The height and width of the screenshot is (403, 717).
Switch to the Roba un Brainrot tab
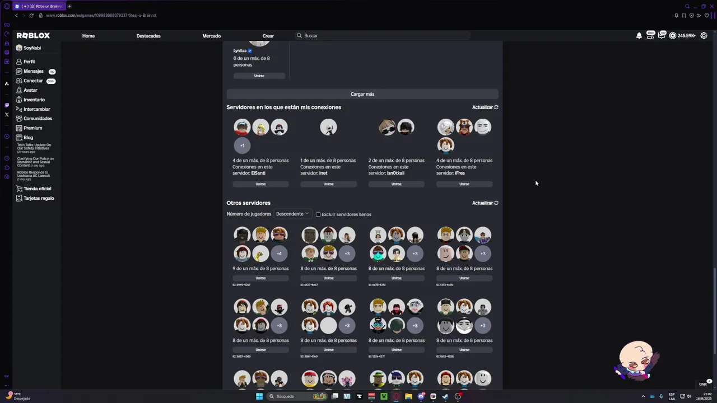point(39,6)
